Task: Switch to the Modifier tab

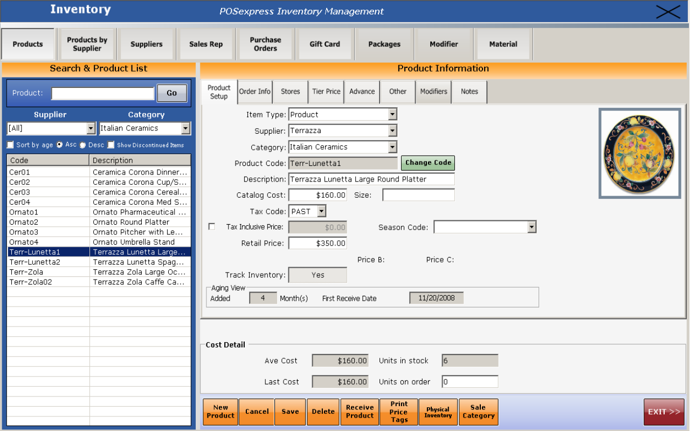Action: click(444, 43)
